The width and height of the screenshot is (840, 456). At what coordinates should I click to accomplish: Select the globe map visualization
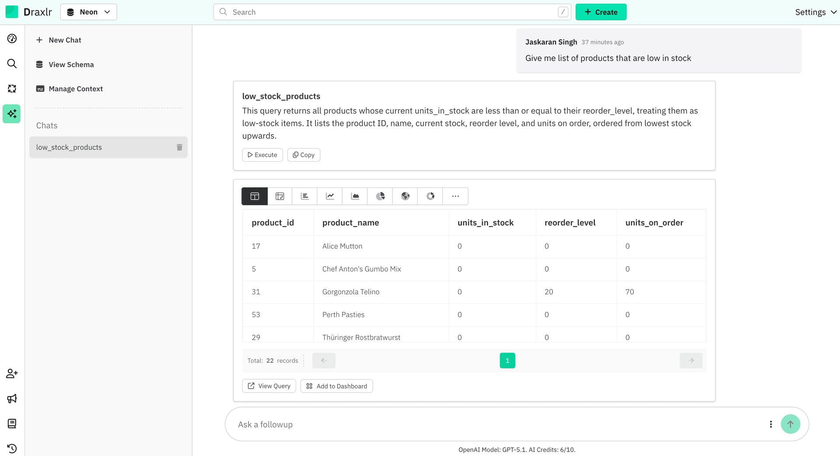point(405,197)
